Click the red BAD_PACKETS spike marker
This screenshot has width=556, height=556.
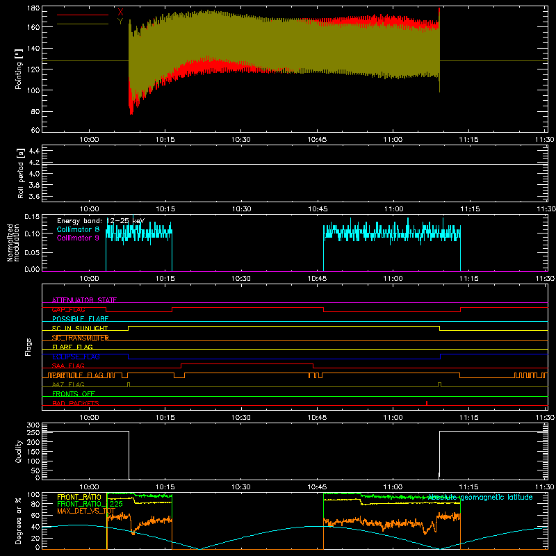(x=427, y=403)
